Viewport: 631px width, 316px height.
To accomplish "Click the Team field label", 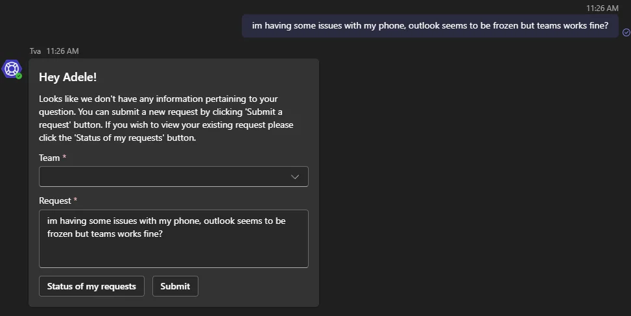I will [49, 158].
